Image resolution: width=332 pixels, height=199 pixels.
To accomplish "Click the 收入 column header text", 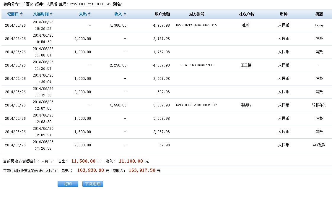I will tap(118, 14).
